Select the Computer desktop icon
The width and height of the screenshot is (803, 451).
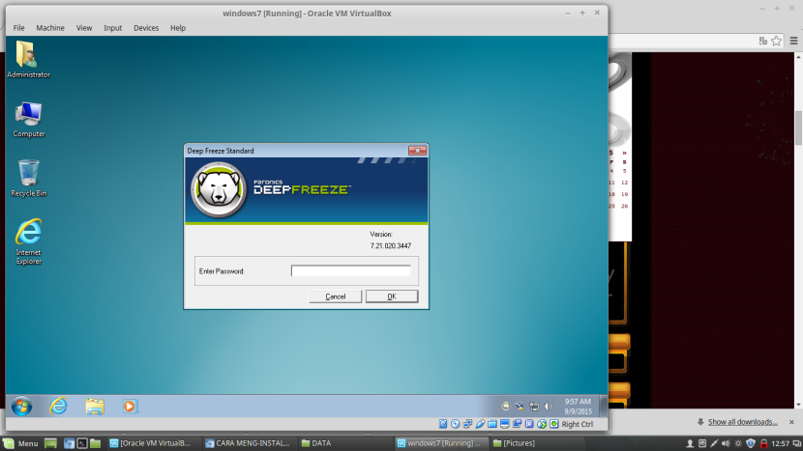pos(28,119)
